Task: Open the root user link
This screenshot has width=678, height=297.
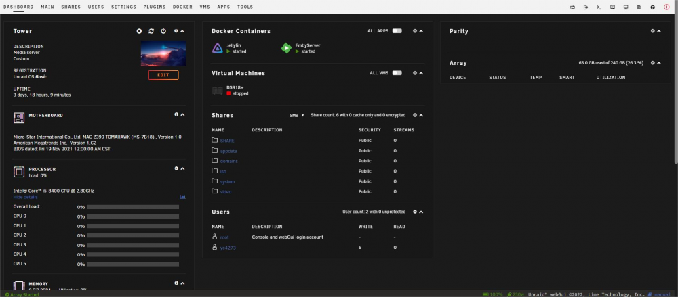Action: click(x=224, y=237)
